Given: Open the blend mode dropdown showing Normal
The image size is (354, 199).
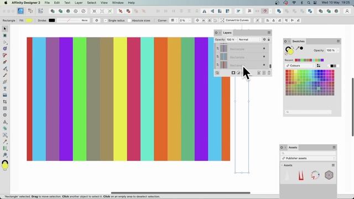Looking at the screenshot, I should (249, 39).
